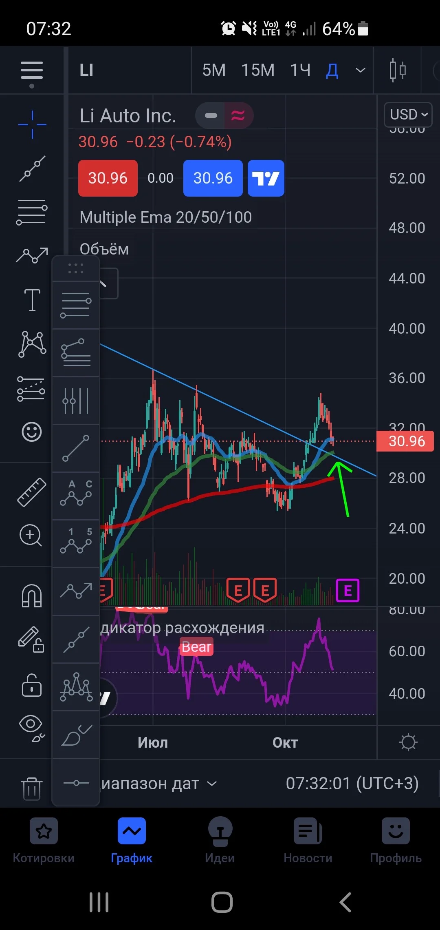Toggle hide all drawings eye icon
Screen dimensions: 440x930
(x=32, y=728)
